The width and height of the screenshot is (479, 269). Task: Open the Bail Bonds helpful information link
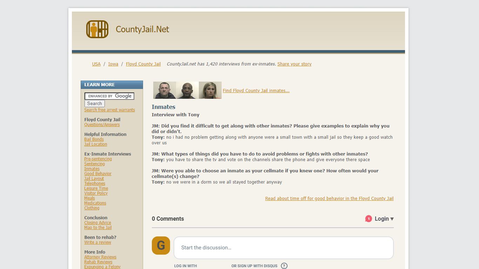point(94,139)
